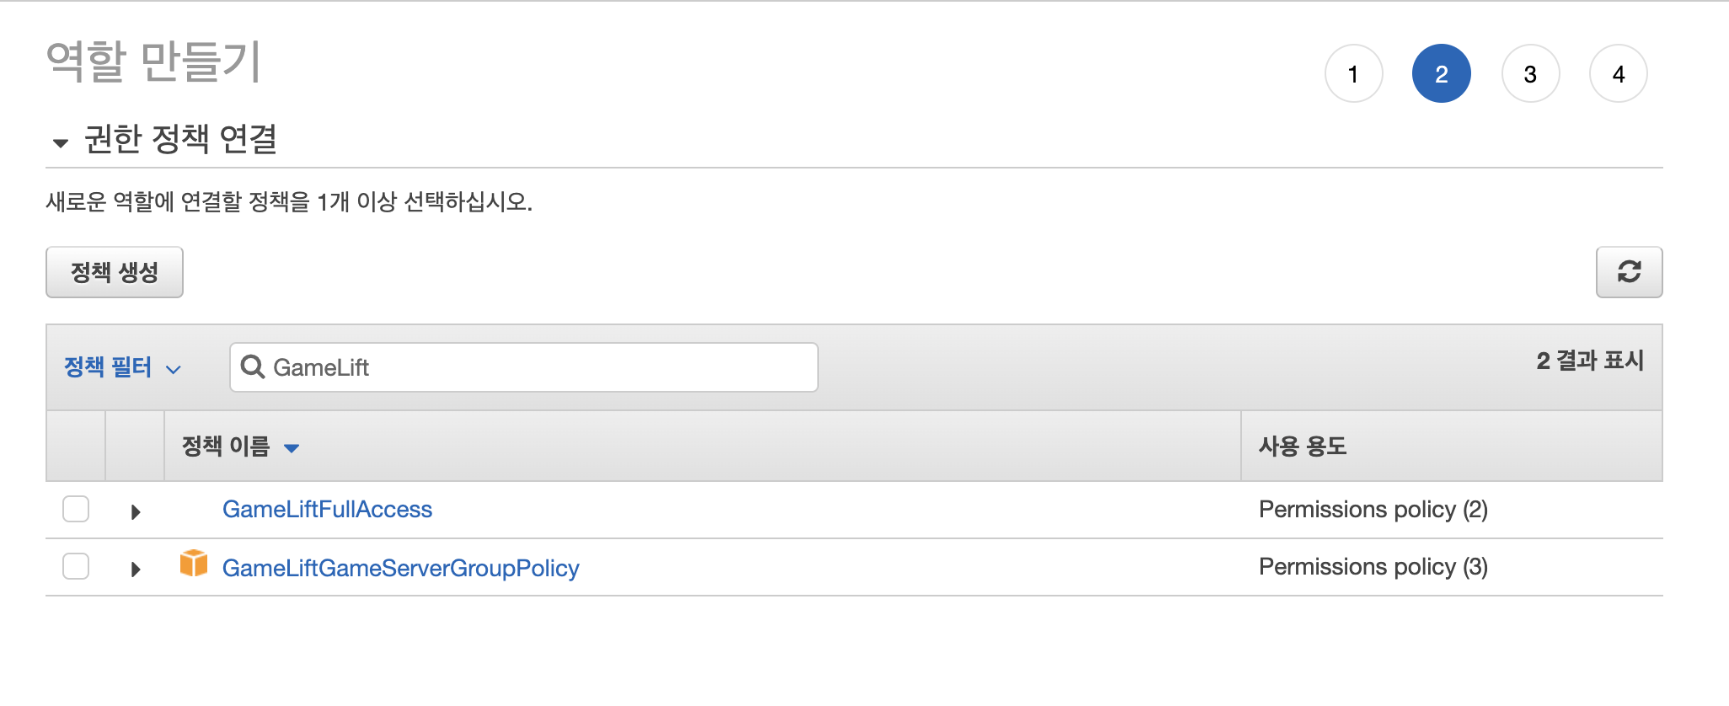The image size is (1729, 706).
Task: Click the orange AWS managed policy cube icon
Action: 194,564
